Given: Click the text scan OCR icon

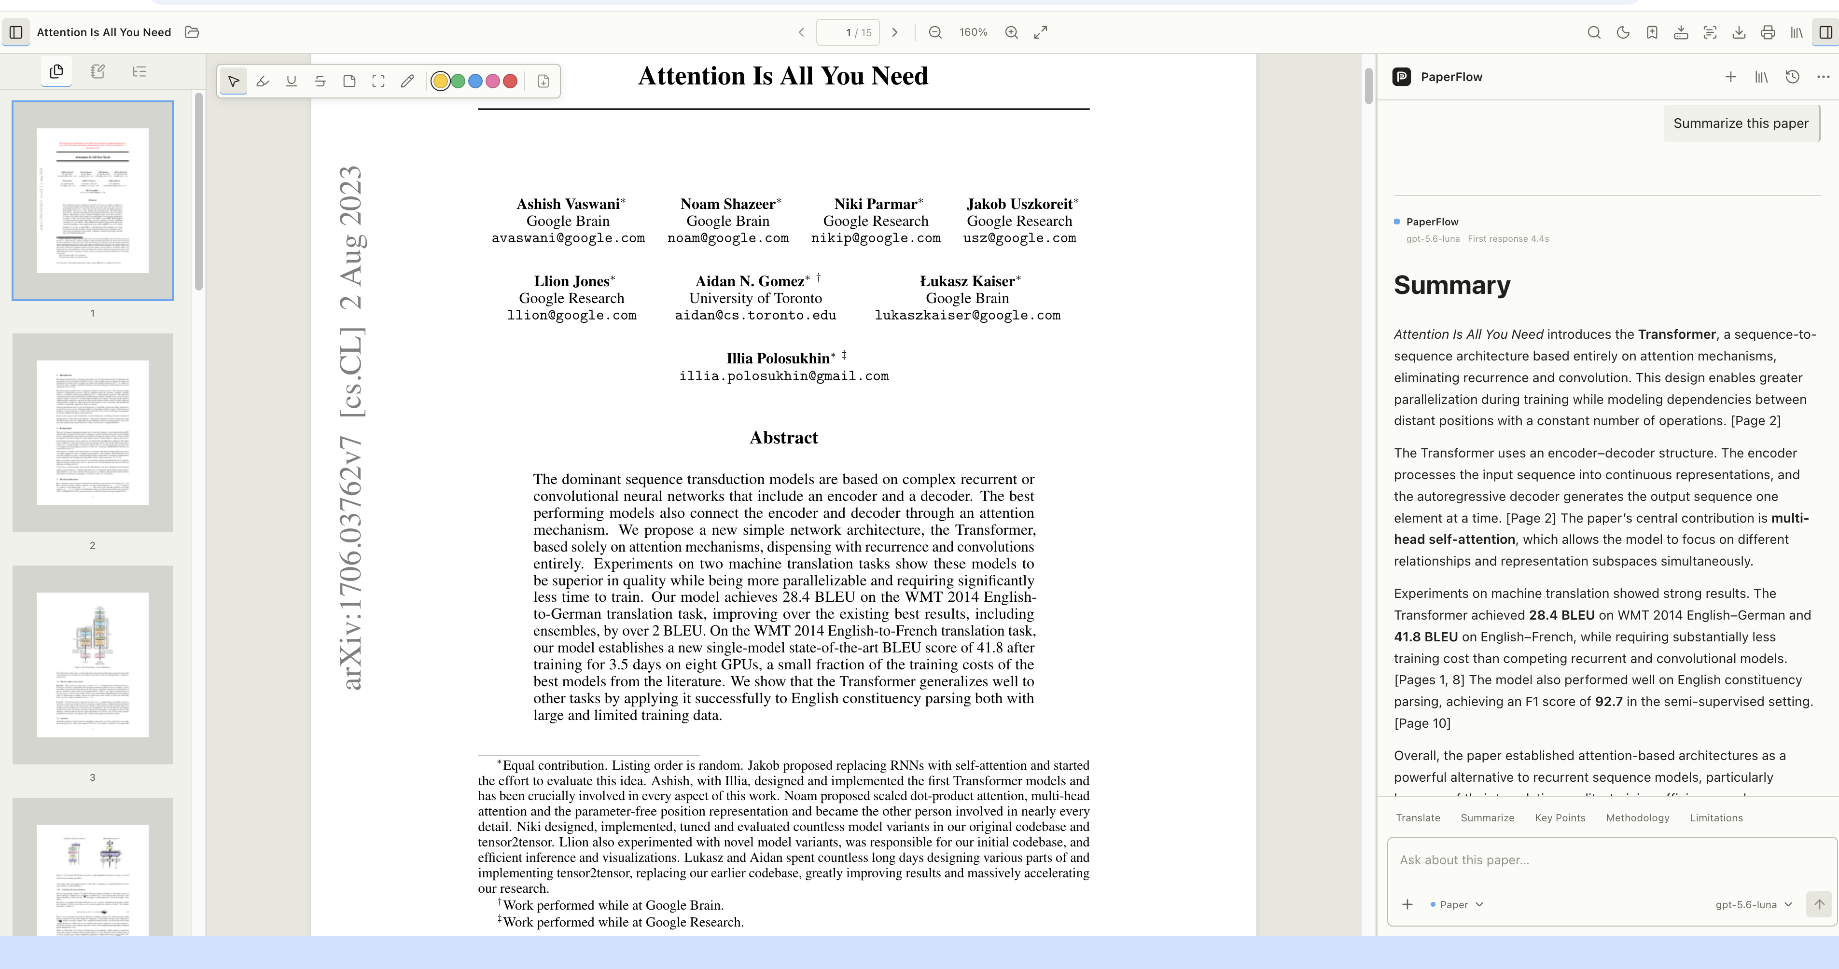Looking at the screenshot, I should pos(1710,32).
